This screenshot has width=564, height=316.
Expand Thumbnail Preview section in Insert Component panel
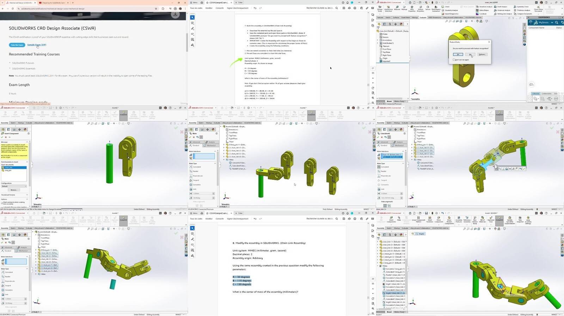pos(27,195)
